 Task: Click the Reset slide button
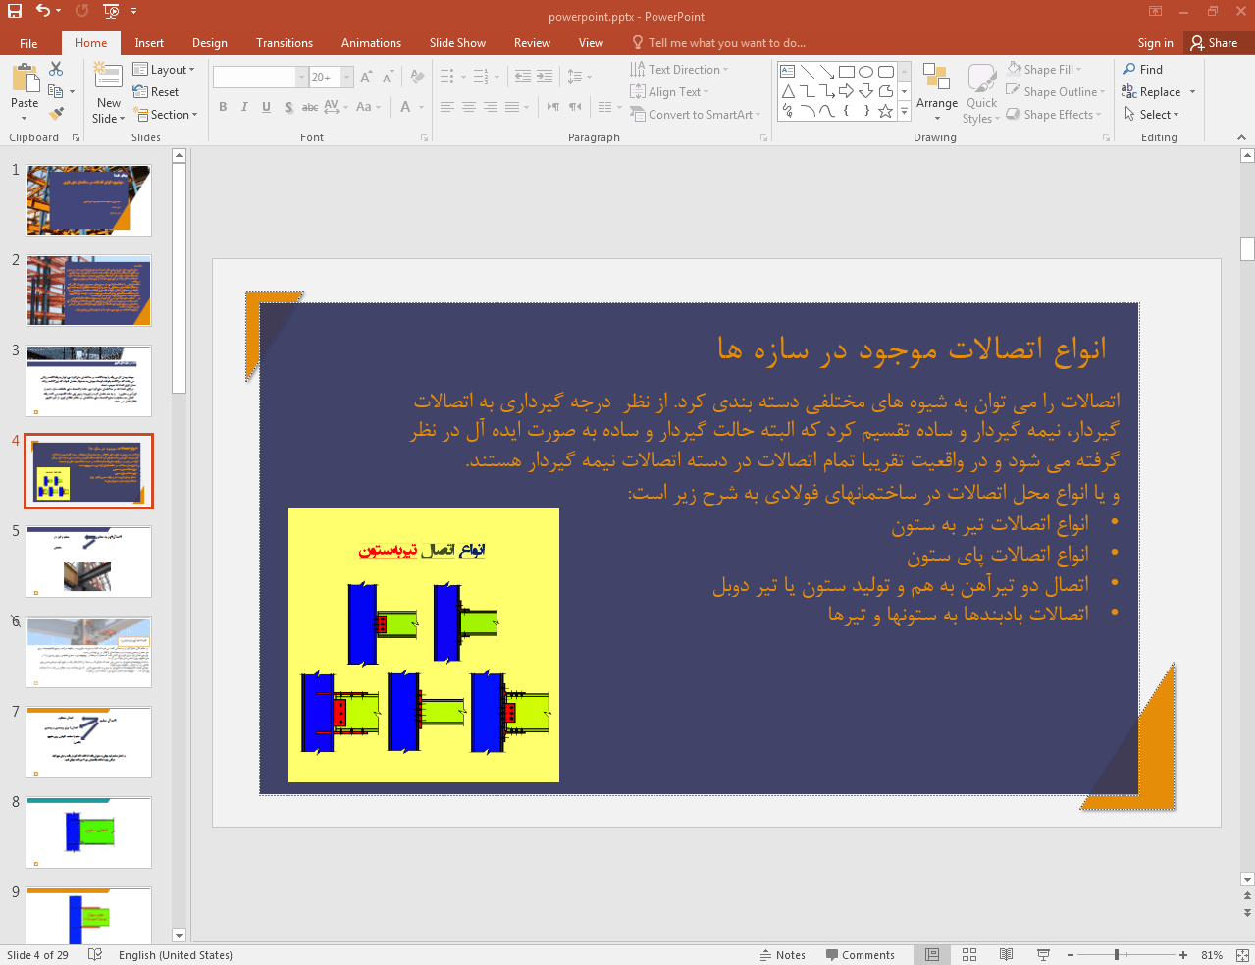157,92
